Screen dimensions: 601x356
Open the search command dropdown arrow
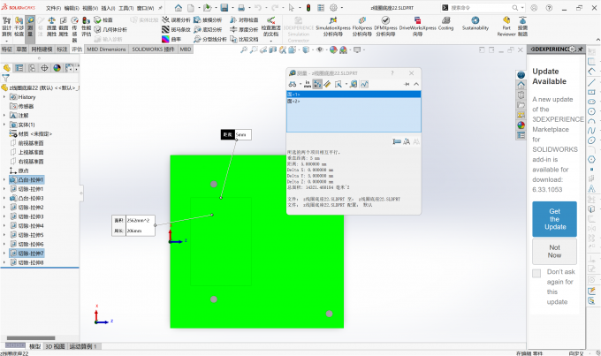[x=522, y=8]
